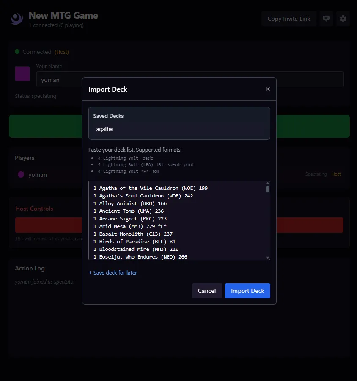
Task: Close the Import Deck dialog
Action: [x=267, y=89]
